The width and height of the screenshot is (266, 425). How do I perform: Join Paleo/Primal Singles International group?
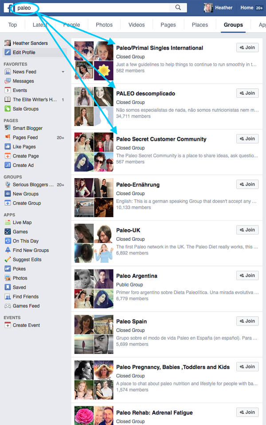247,48
